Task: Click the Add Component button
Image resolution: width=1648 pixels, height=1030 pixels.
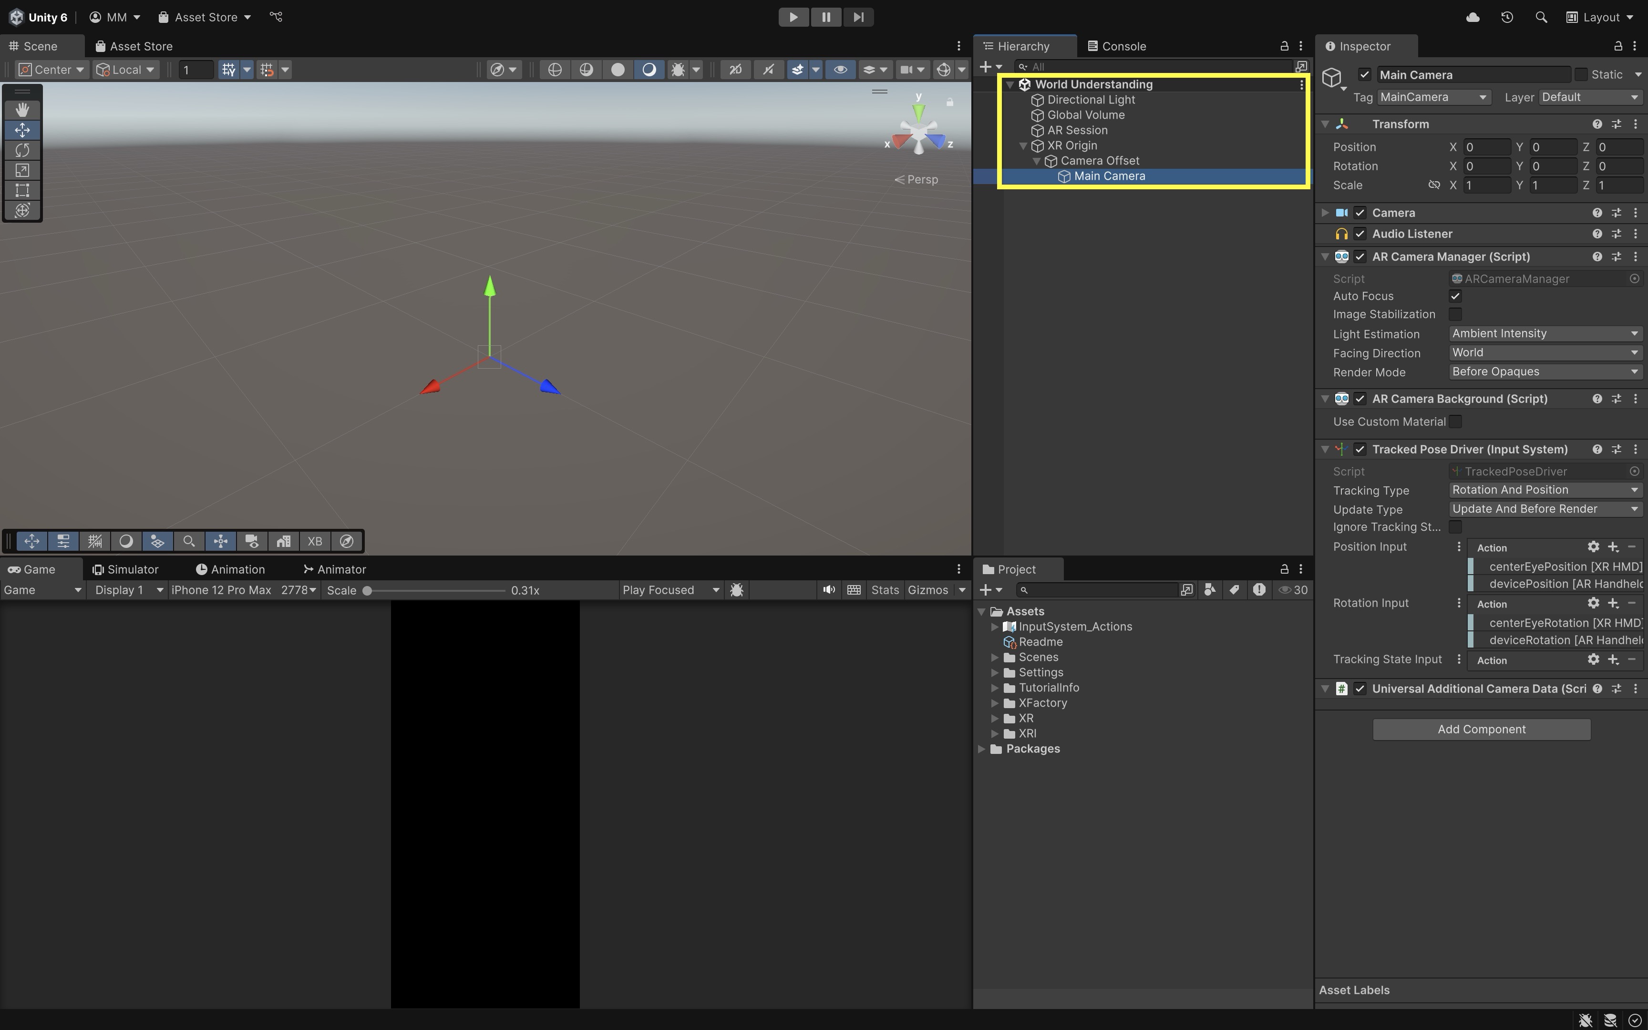Action: point(1481,729)
